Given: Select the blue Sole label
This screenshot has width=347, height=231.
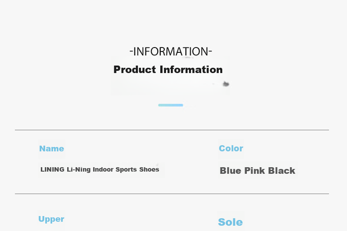Looking at the screenshot, I should pyautogui.click(x=230, y=222).
